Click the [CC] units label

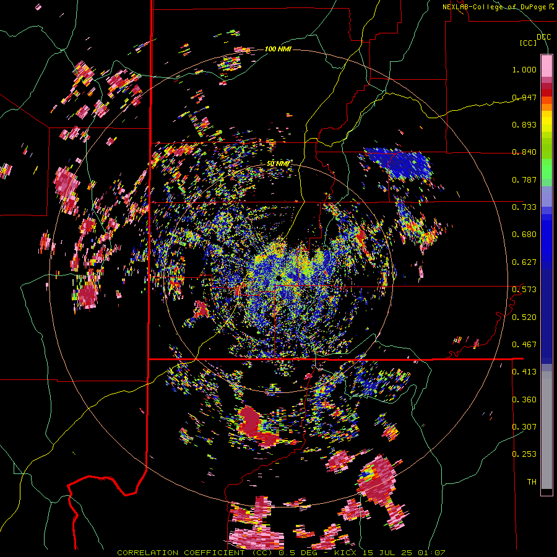coord(529,43)
